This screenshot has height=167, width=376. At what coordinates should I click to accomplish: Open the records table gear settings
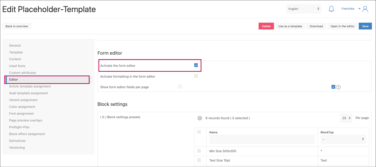point(200,118)
